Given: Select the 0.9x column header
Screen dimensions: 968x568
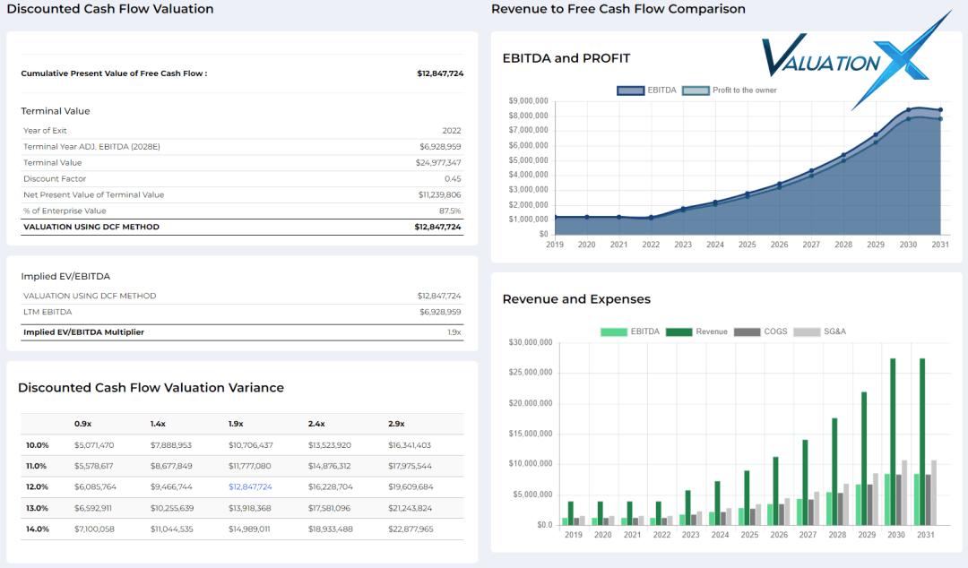Looking at the screenshot, I should click(82, 424).
